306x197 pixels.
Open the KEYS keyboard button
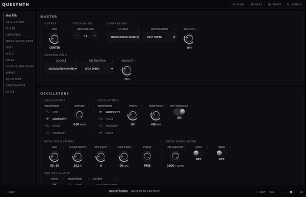coord(256,4)
